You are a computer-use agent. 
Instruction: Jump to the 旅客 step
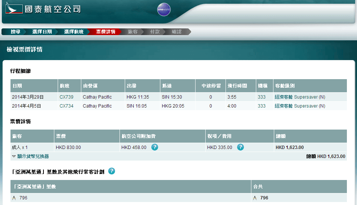[133, 32]
